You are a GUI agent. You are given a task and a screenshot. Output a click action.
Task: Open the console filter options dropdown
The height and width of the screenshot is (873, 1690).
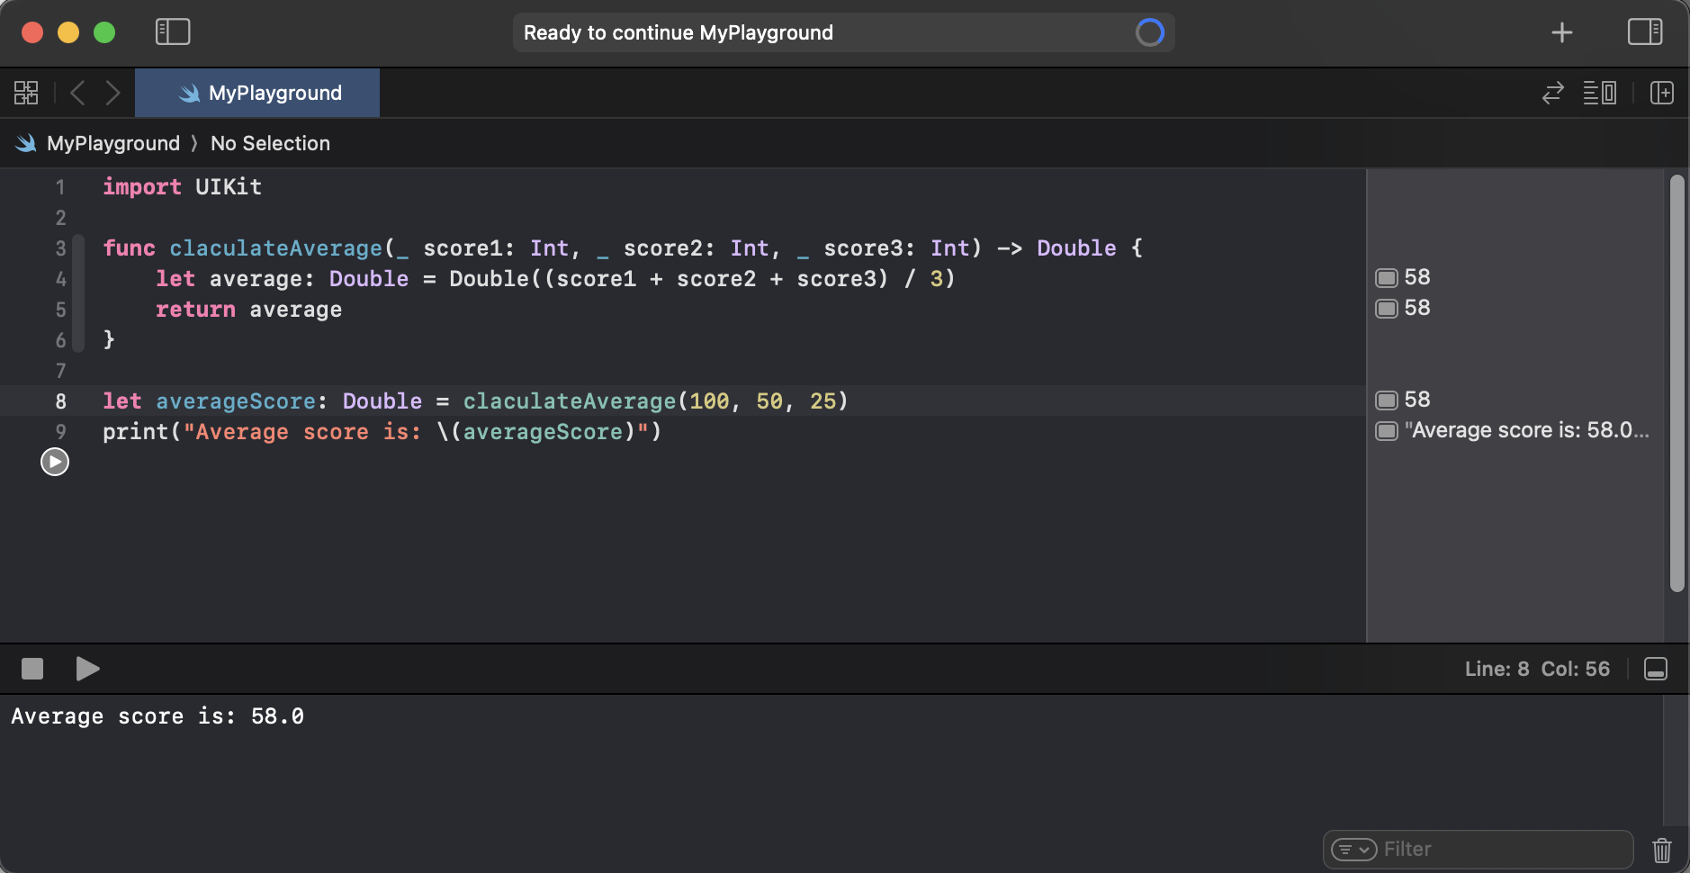1354,850
